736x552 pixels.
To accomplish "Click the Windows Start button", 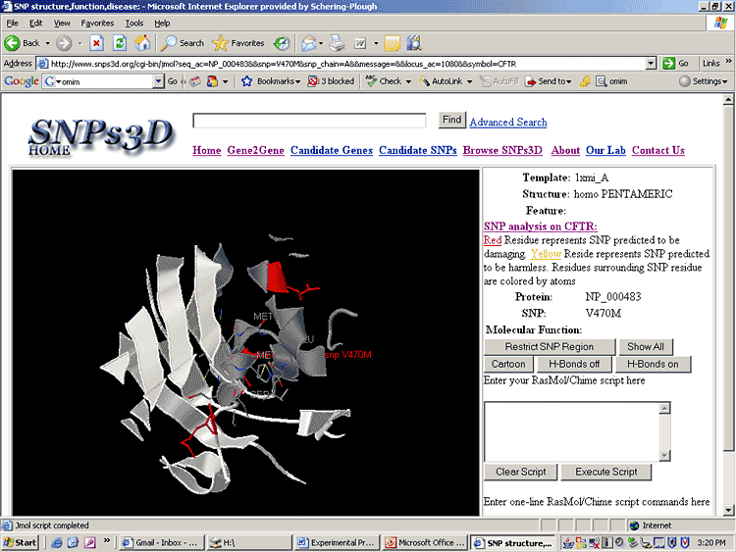I will [x=20, y=542].
